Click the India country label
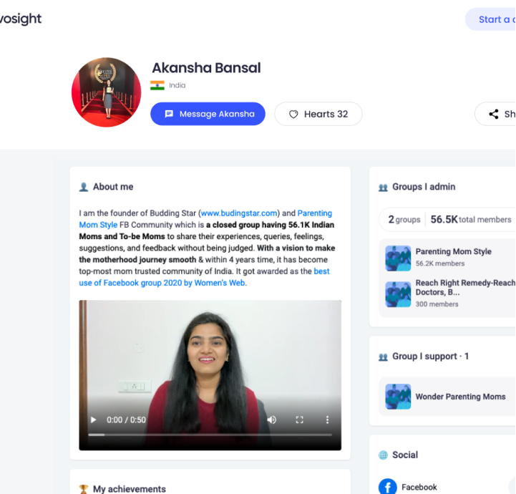This screenshot has height=494, width=516. (177, 85)
